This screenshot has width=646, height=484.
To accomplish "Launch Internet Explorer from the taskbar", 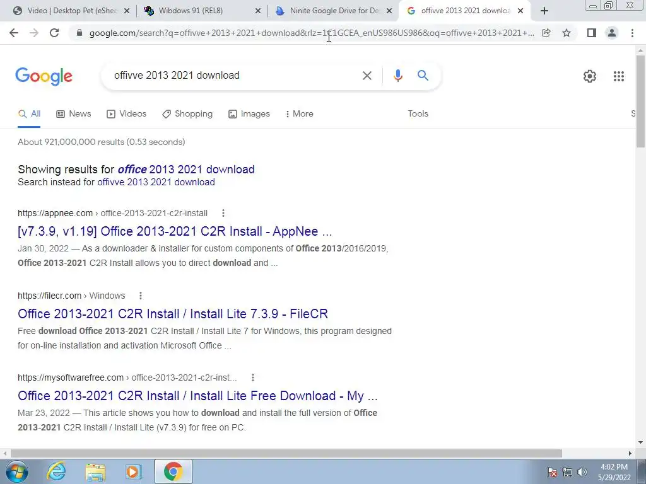I will (x=56, y=471).
